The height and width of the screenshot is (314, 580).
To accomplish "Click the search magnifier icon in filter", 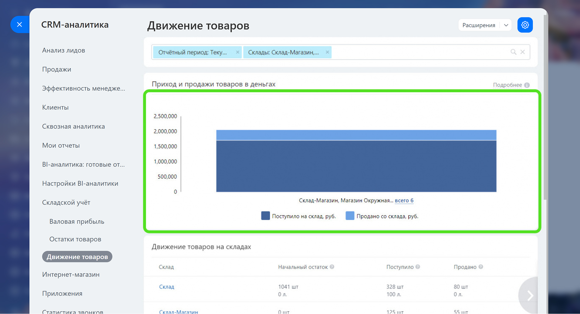I will click(x=513, y=52).
